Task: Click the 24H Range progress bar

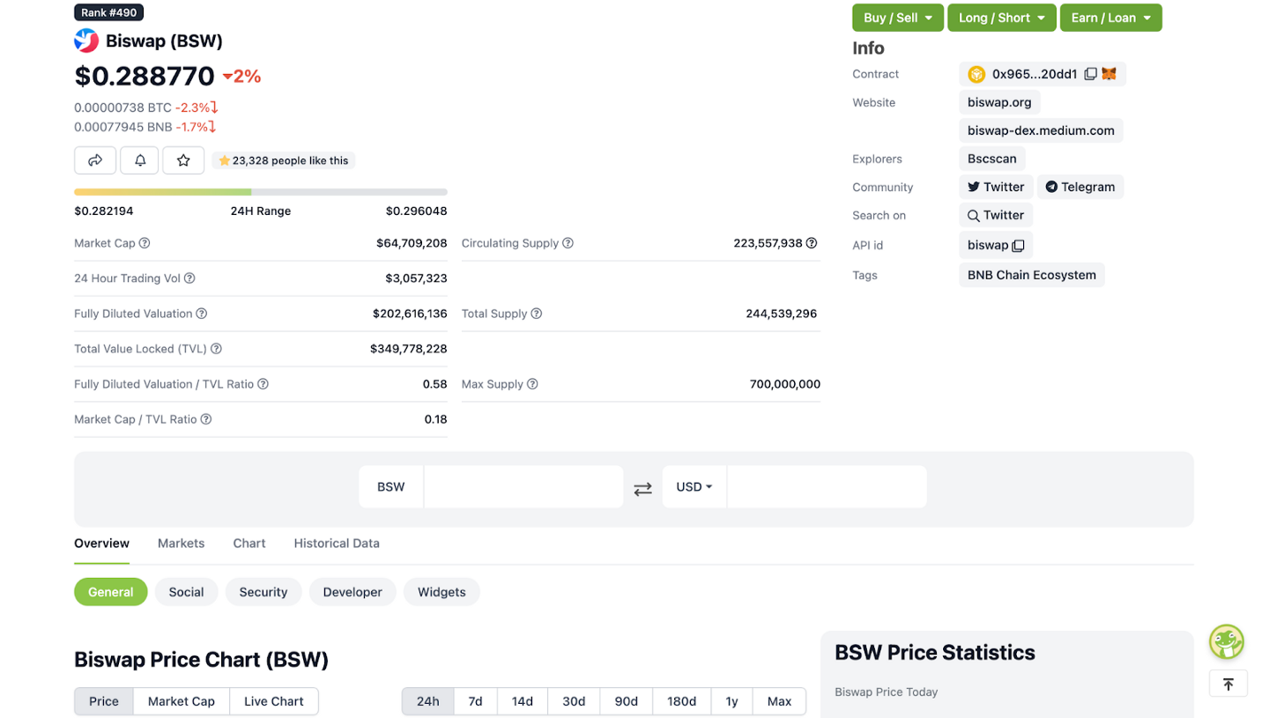Action: (261, 191)
